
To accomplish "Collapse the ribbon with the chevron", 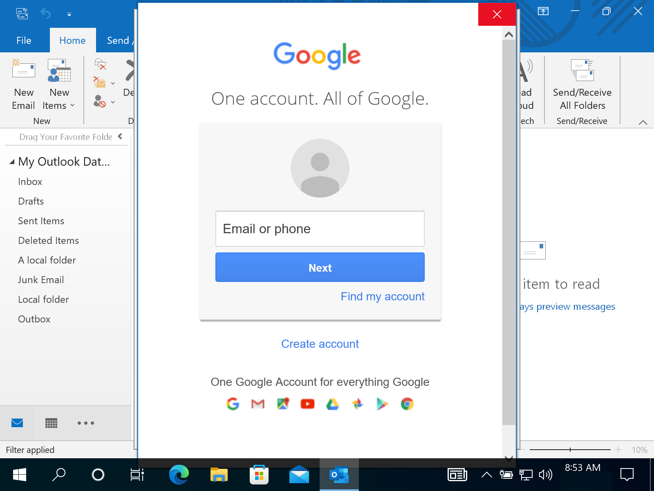I will click(643, 122).
